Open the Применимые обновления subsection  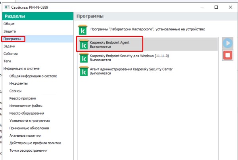pyautogui.click(x=29, y=128)
